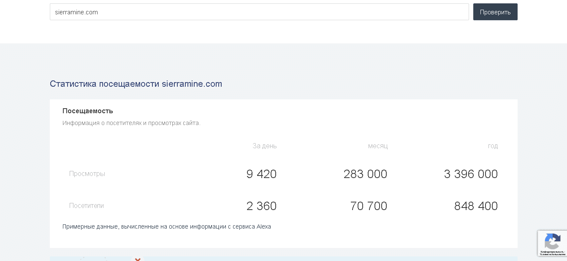The height and width of the screenshot is (261, 567).
Task: Click the За день column header
Action: click(264, 146)
